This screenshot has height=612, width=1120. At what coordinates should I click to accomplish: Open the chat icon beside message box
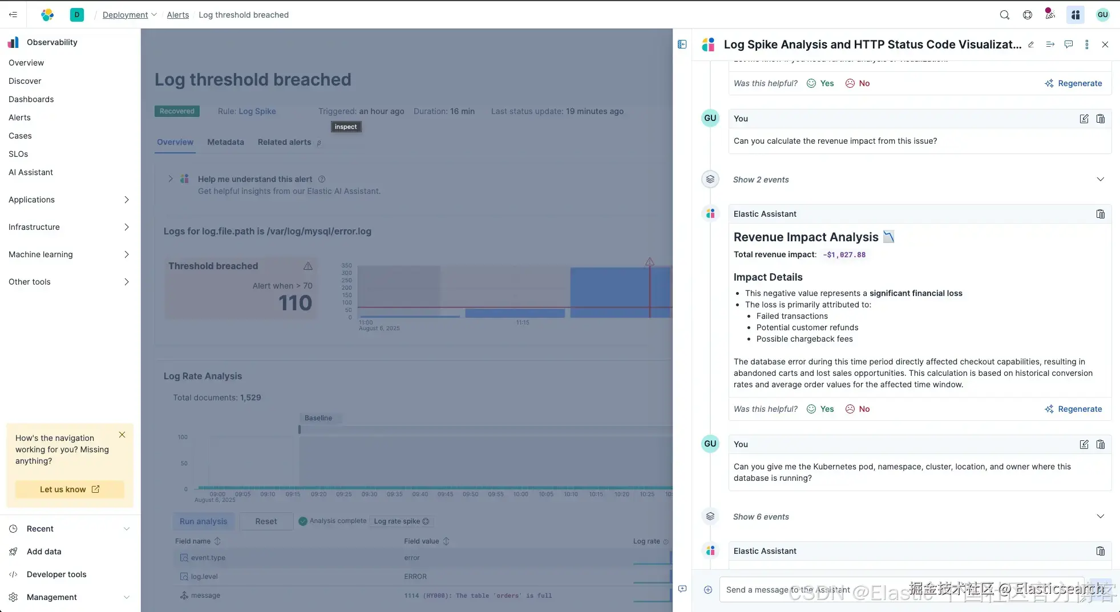pyautogui.click(x=682, y=589)
